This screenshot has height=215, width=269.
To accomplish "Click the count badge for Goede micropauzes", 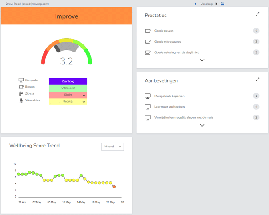I will [256, 42].
